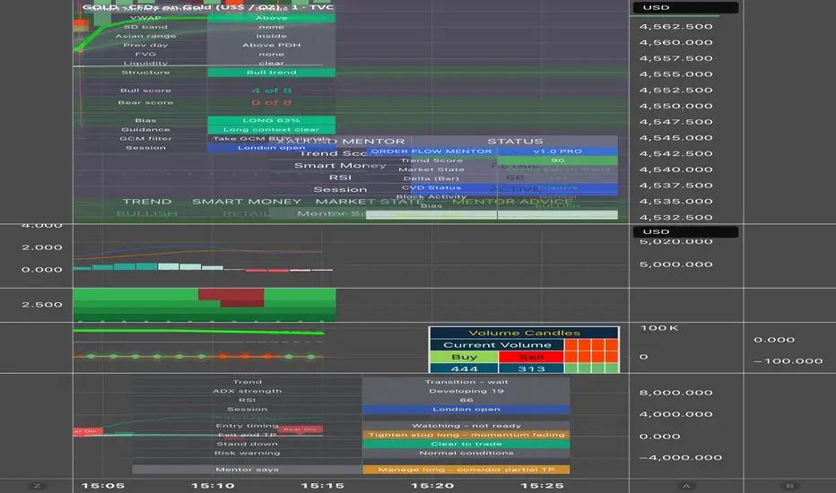Click 'Manage long - consider partial TP' advice
The image size is (836, 493).
pos(466,470)
